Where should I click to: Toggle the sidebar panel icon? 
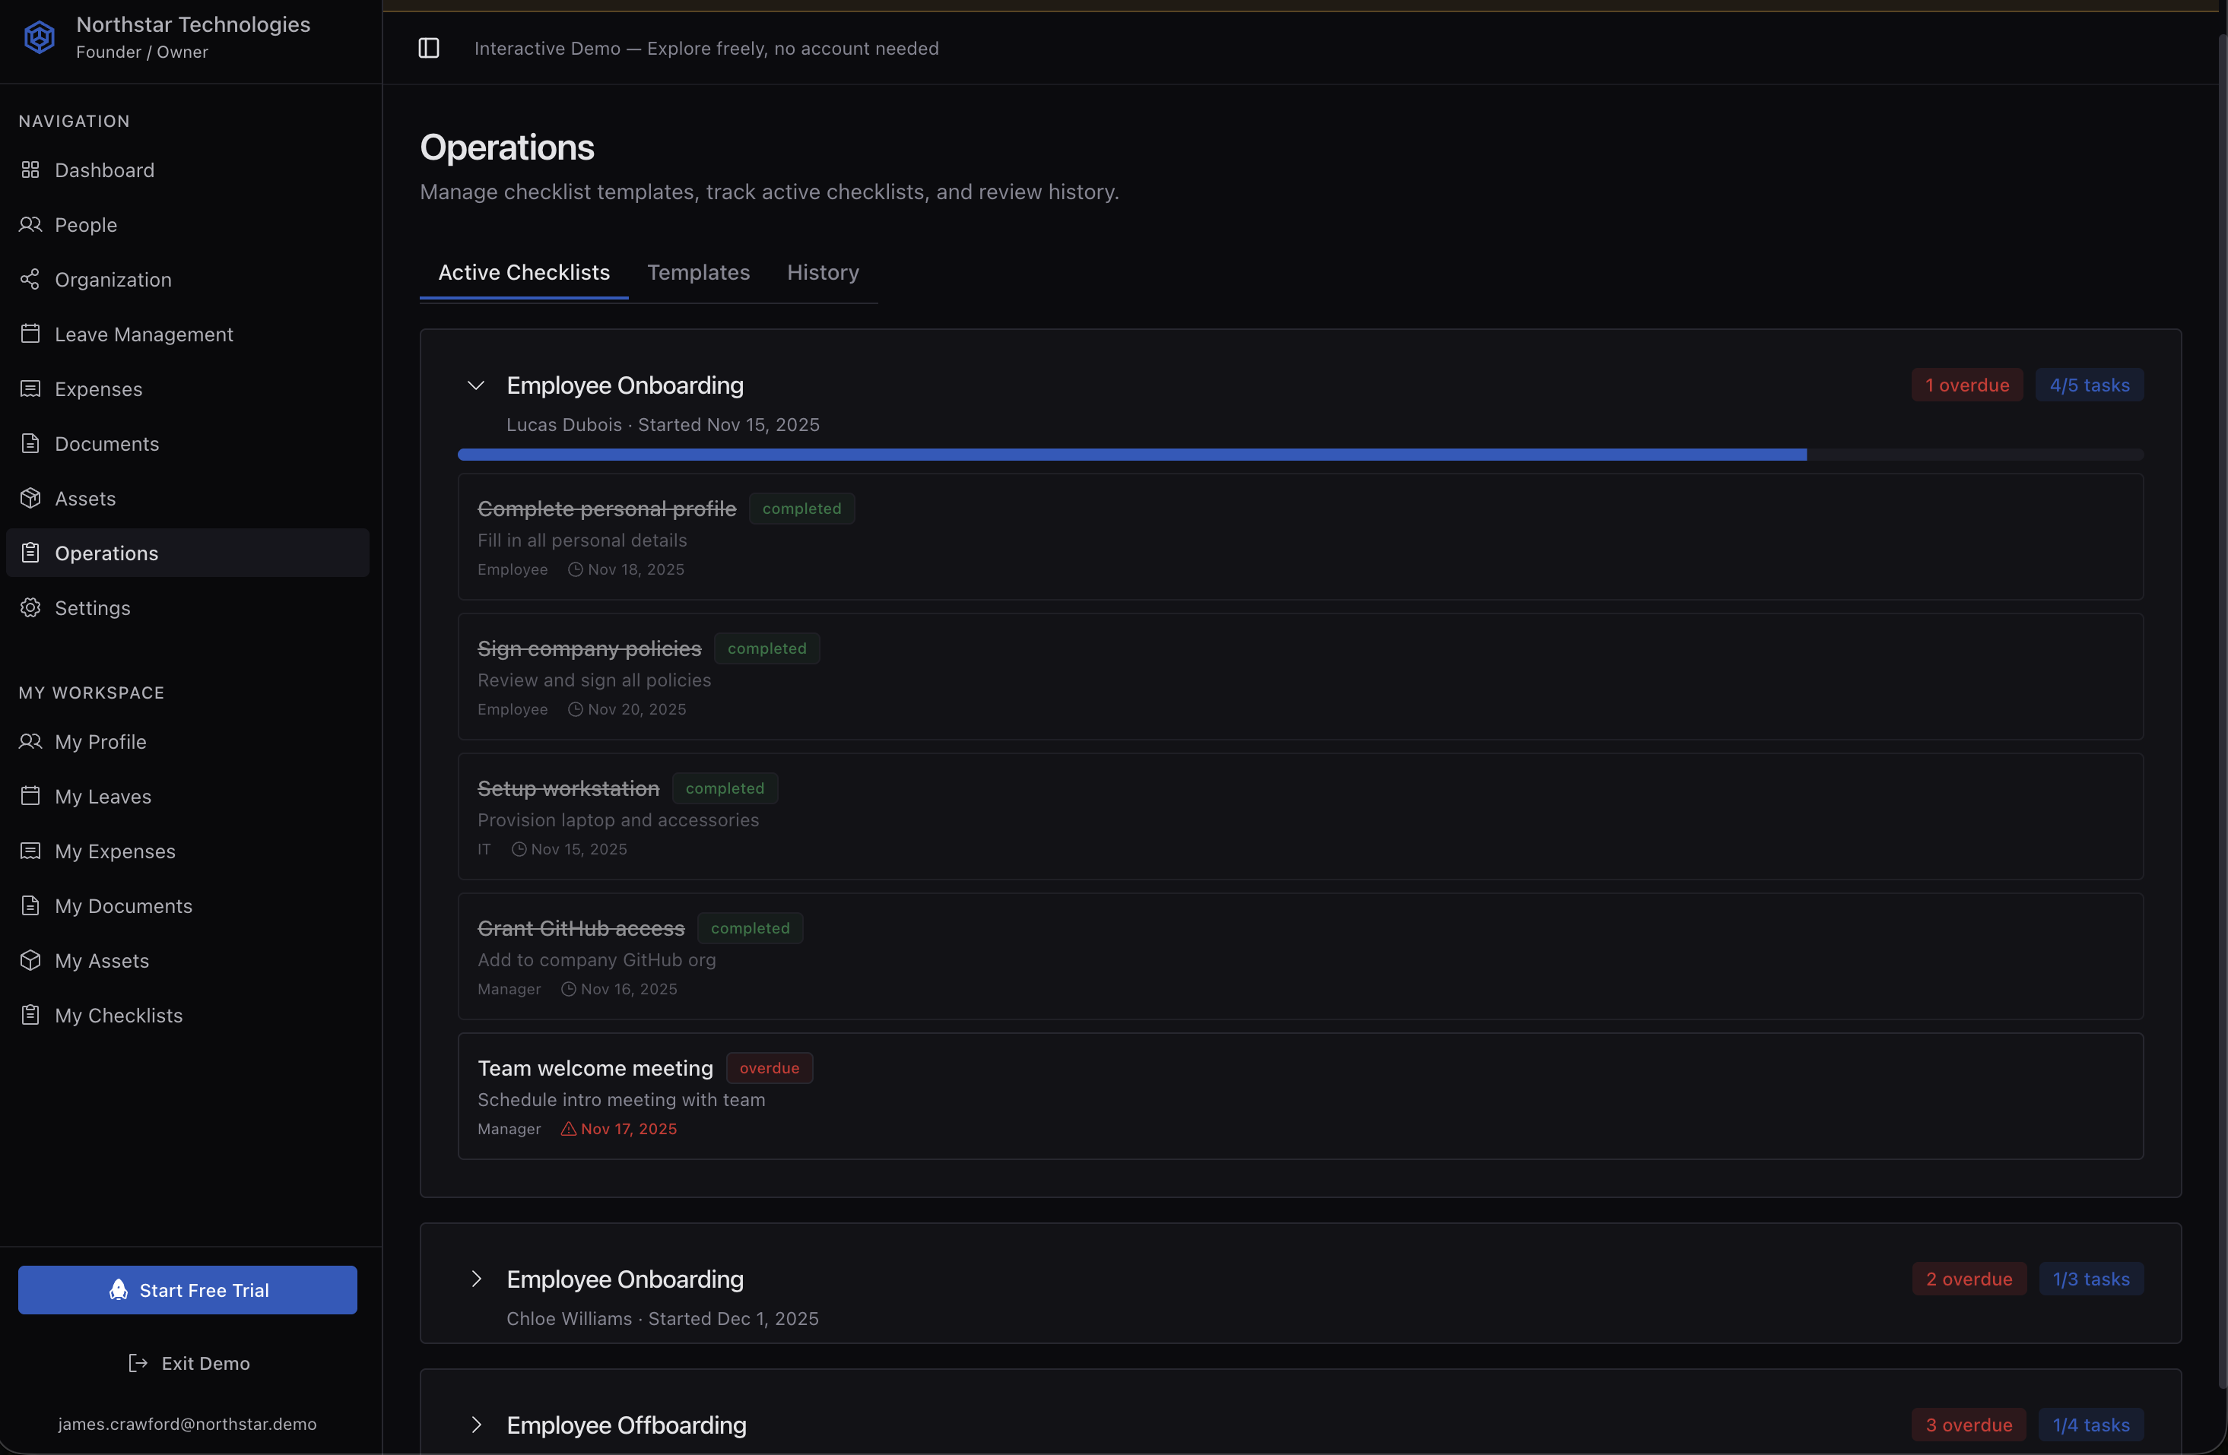(429, 49)
